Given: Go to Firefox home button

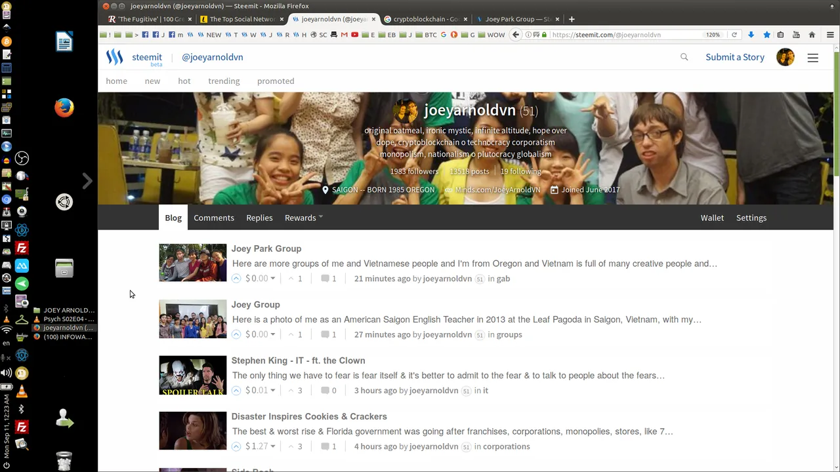Looking at the screenshot, I should (812, 35).
